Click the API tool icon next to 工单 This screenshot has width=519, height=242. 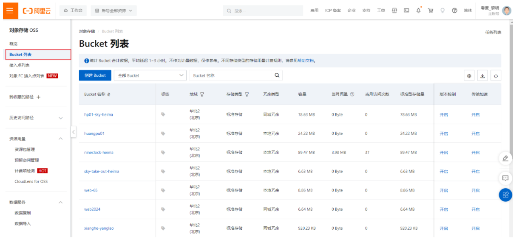coord(394,11)
